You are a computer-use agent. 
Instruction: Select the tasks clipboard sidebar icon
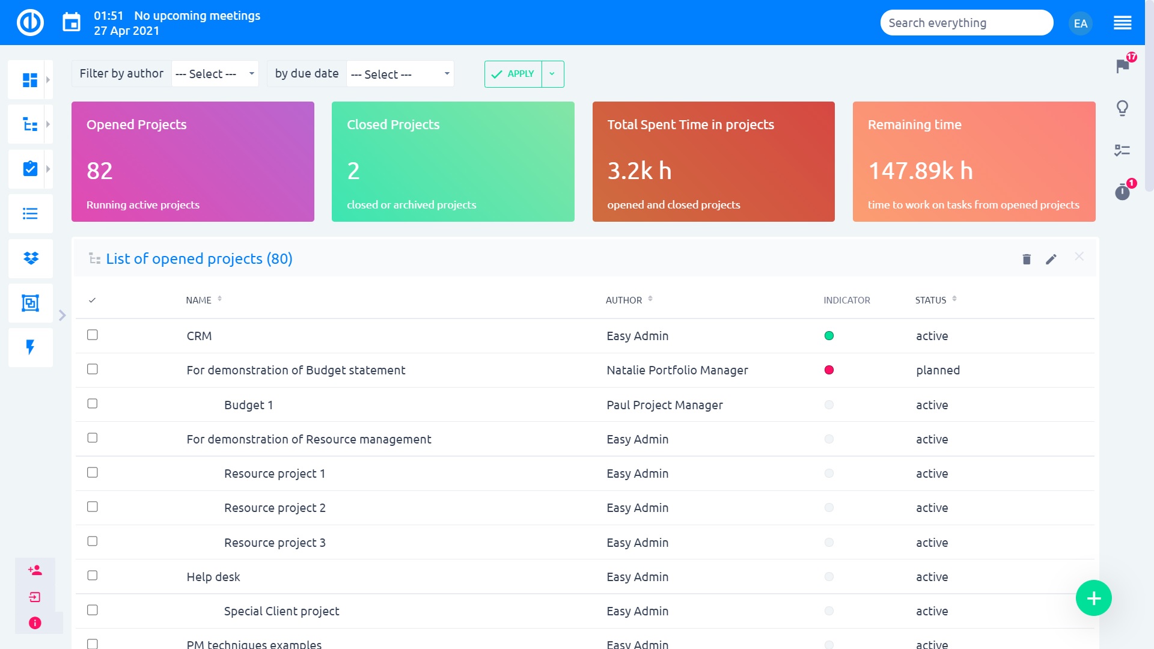point(29,168)
